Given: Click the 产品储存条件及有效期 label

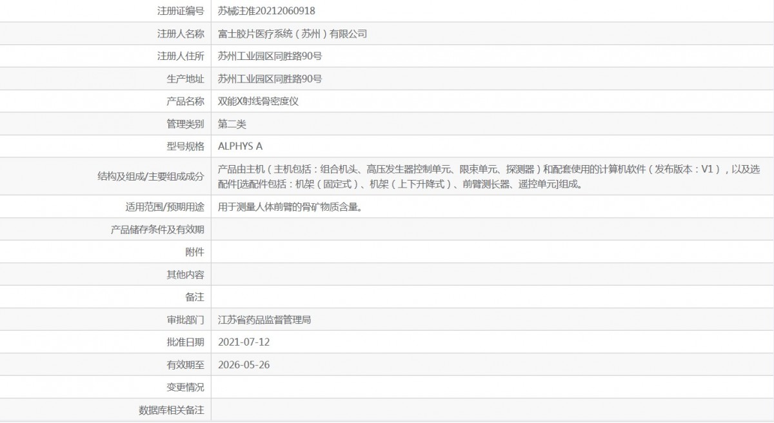Looking at the screenshot, I should point(157,230).
